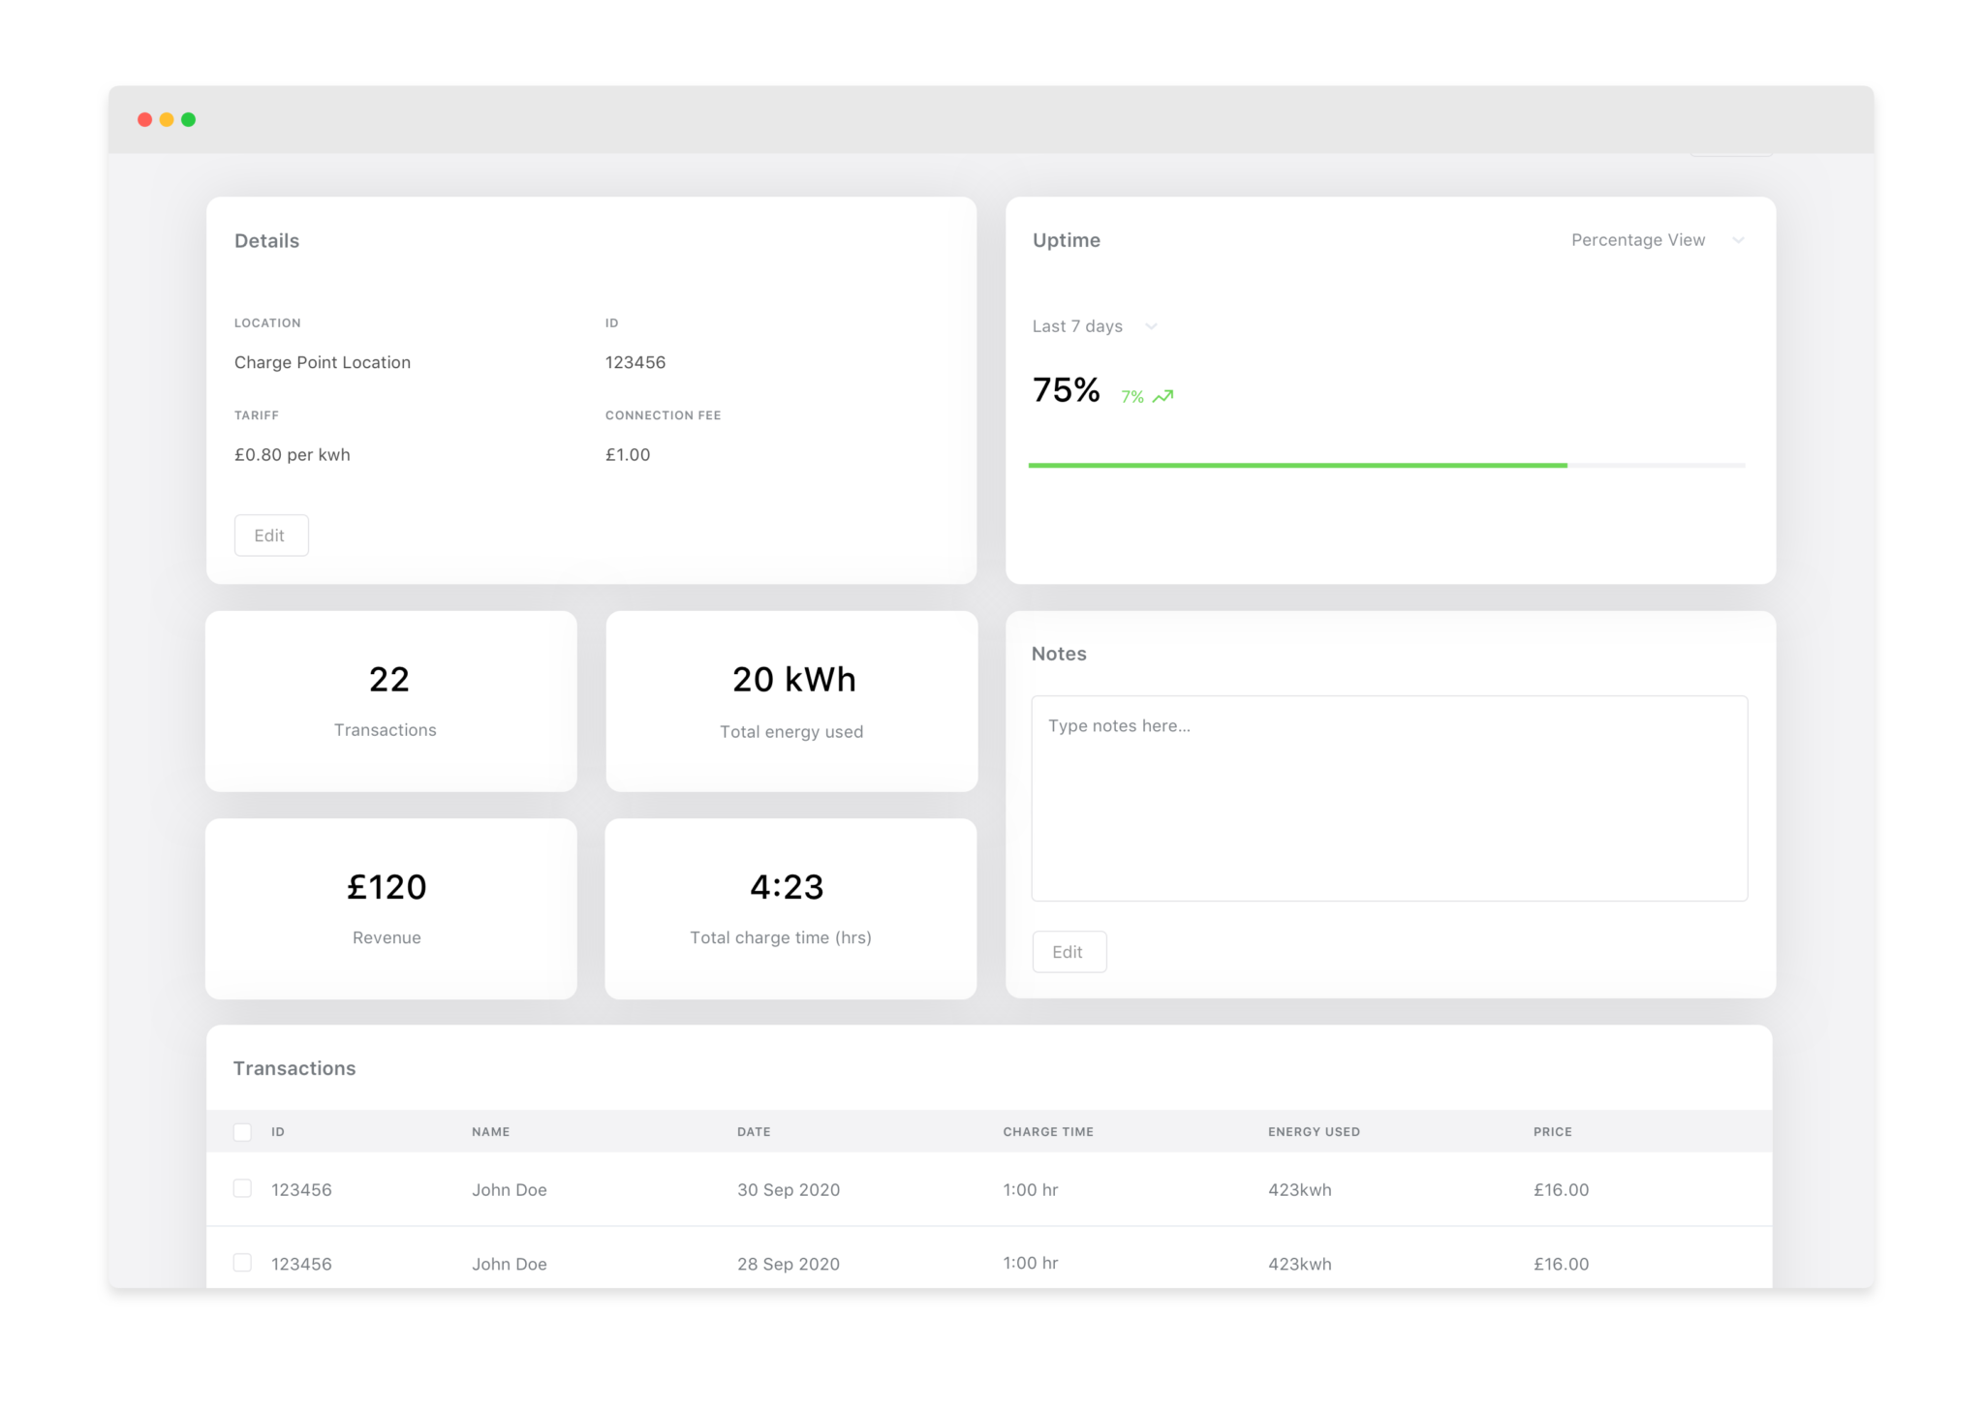The width and height of the screenshot is (1984, 1410).
Task: Sort transactions by the DATE column header
Action: pos(754,1131)
